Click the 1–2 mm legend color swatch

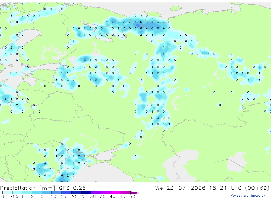tap(27, 193)
